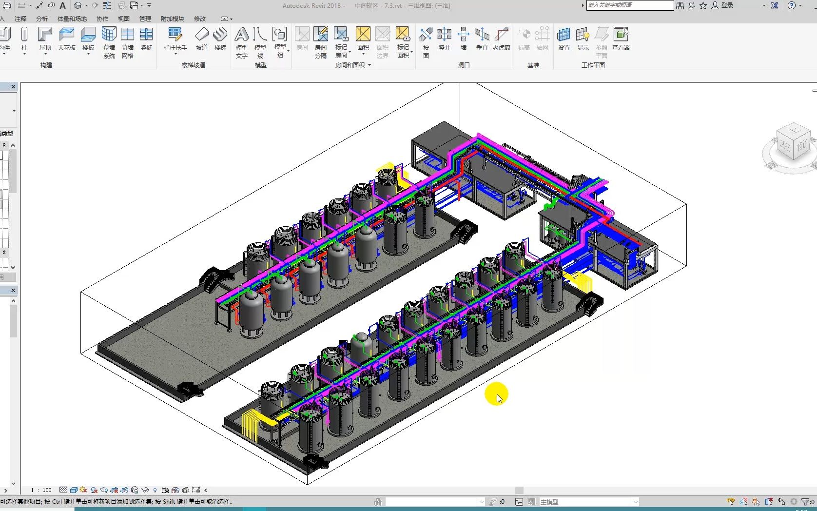Image resolution: width=817 pixels, height=511 pixels.
Task: Click the render teapot icon in view control bar
Action: click(x=104, y=490)
